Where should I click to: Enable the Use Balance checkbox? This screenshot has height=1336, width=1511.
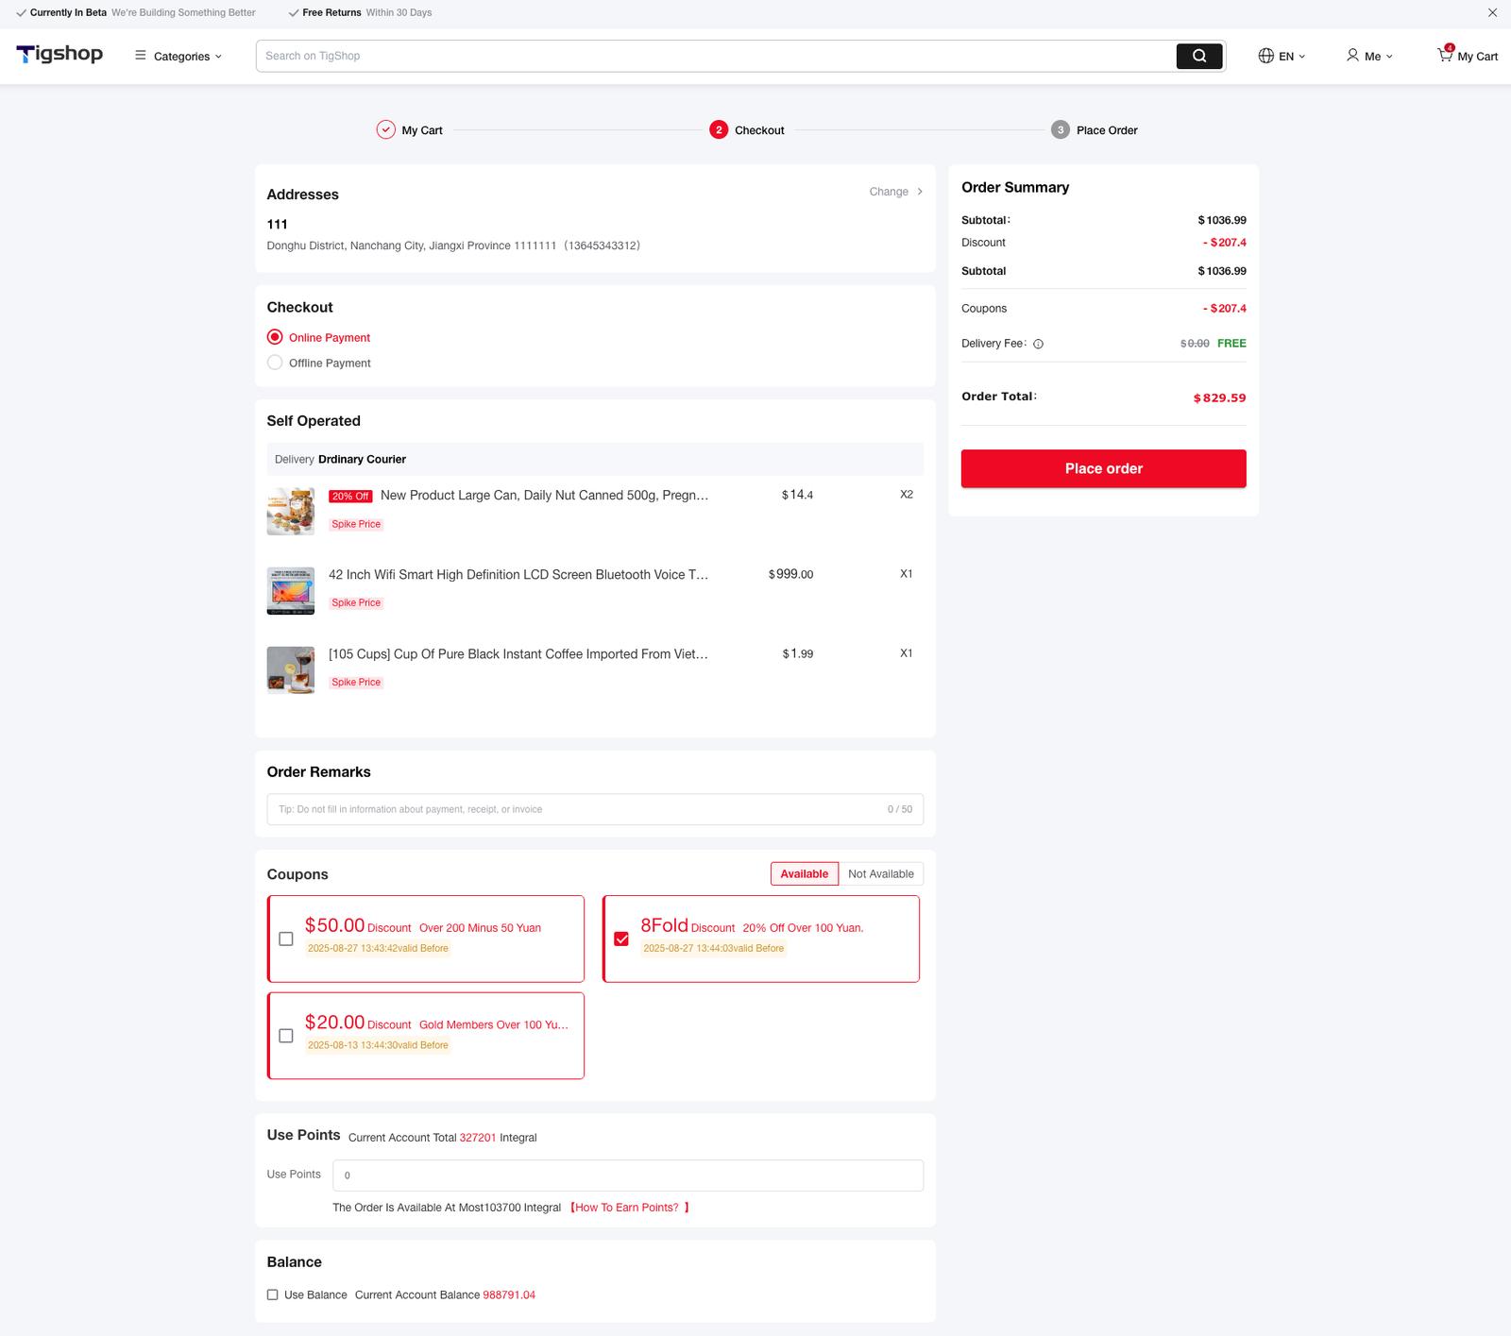click(x=273, y=1294)
